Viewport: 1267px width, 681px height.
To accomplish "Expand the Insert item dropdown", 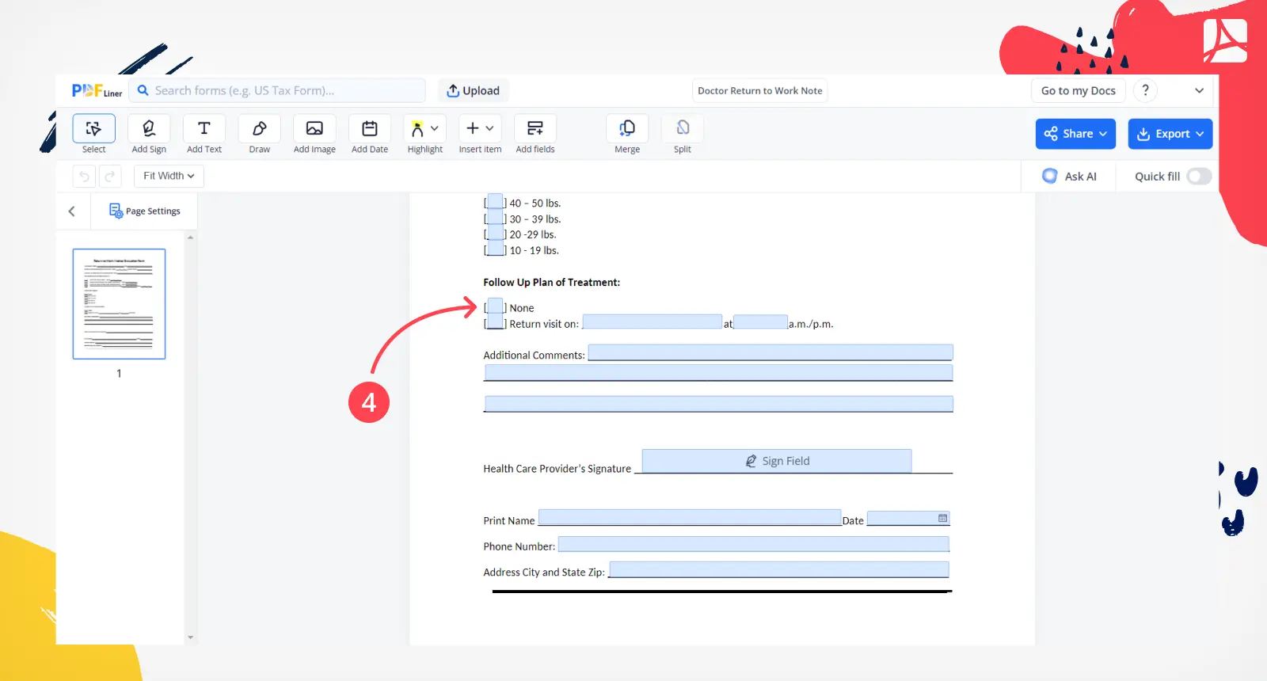I will 480,134.
